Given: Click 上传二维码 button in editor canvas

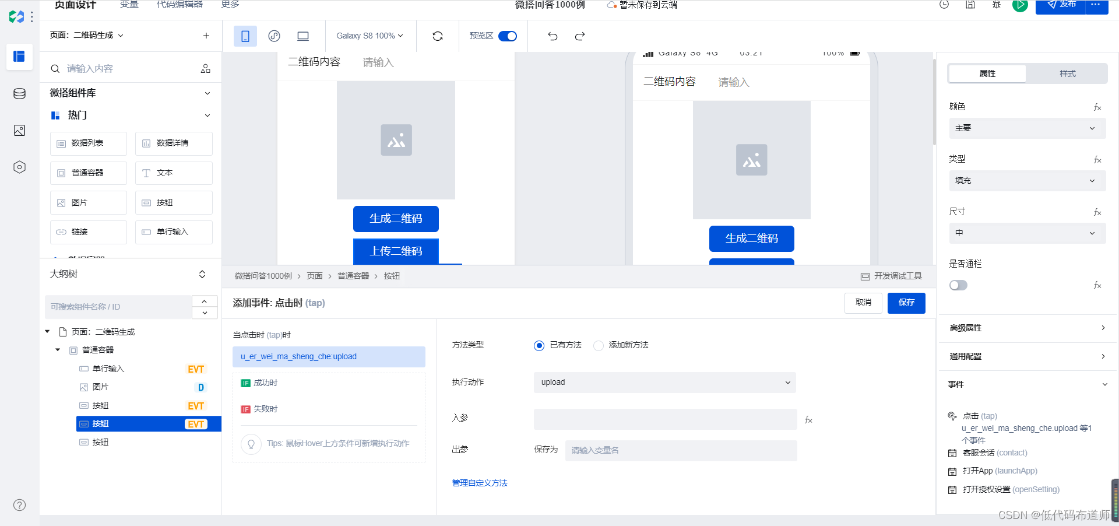Looking at the screenshot, I should click(x=396, y=251).
